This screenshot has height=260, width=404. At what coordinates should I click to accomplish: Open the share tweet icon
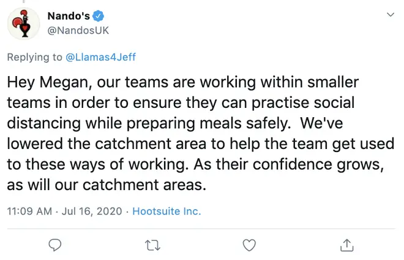[x=347, y=245]
